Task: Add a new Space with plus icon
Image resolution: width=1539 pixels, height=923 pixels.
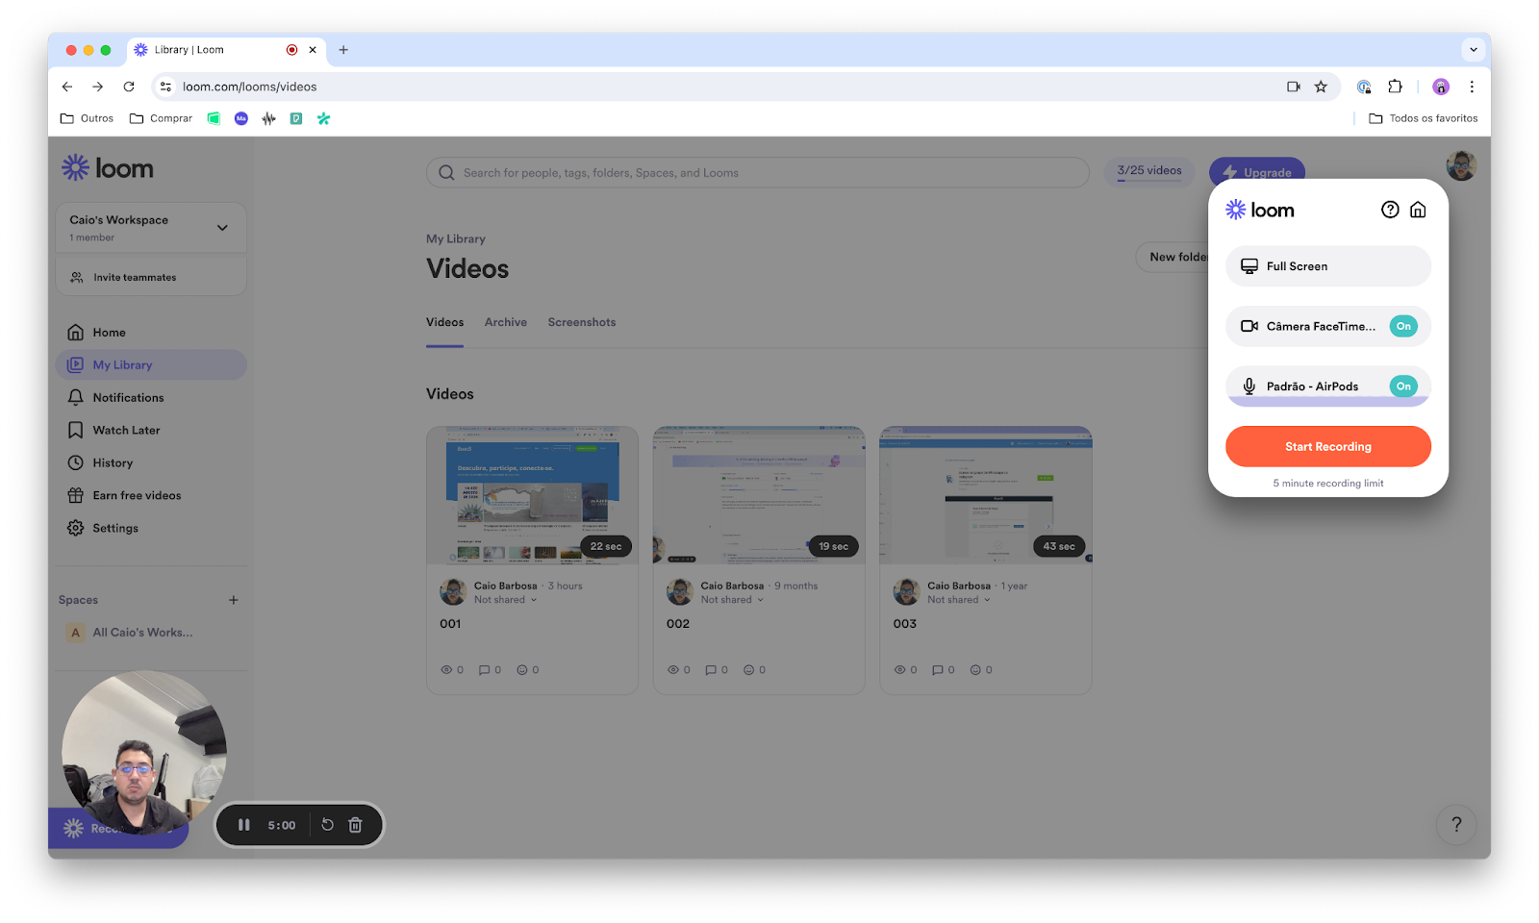Action: click(233, 600)
